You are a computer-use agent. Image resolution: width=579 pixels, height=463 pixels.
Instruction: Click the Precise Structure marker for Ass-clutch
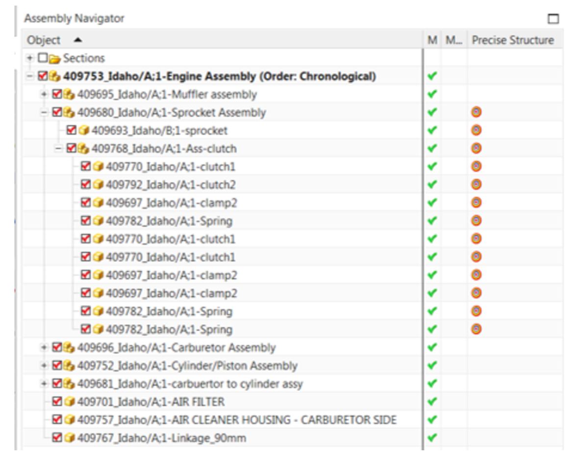pos(477,148)
